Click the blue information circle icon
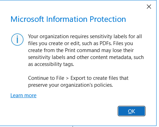 (x=17, y=40)
